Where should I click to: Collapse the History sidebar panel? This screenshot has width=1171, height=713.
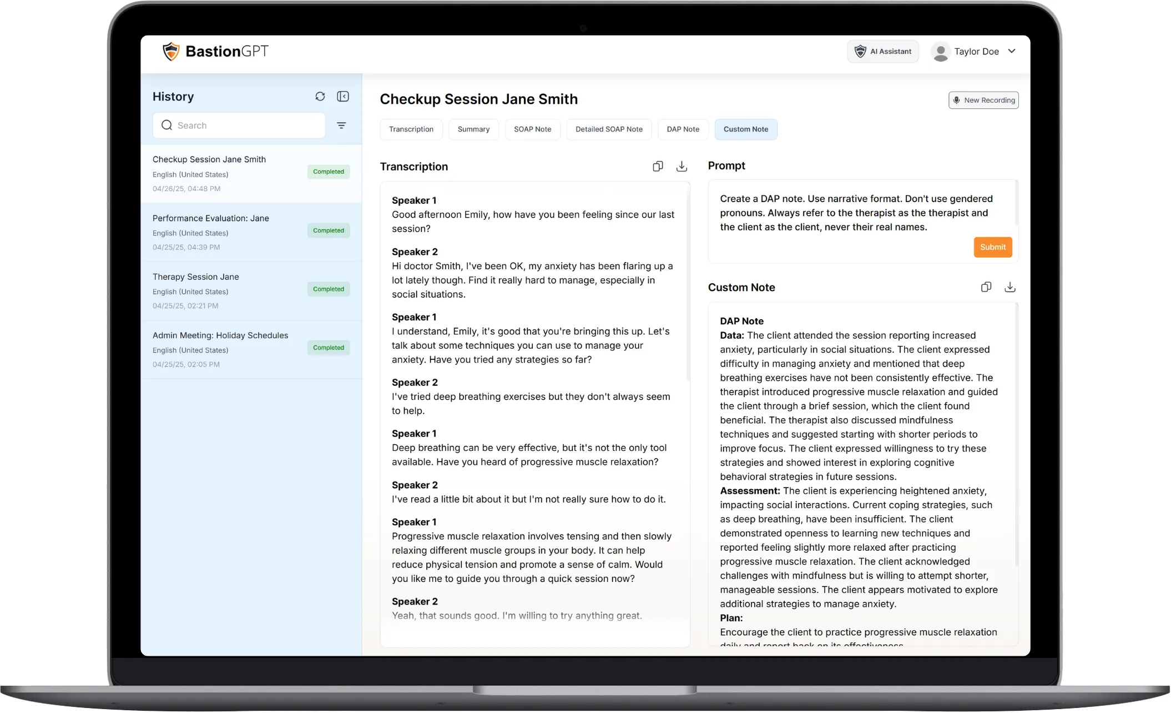(343, 97)
